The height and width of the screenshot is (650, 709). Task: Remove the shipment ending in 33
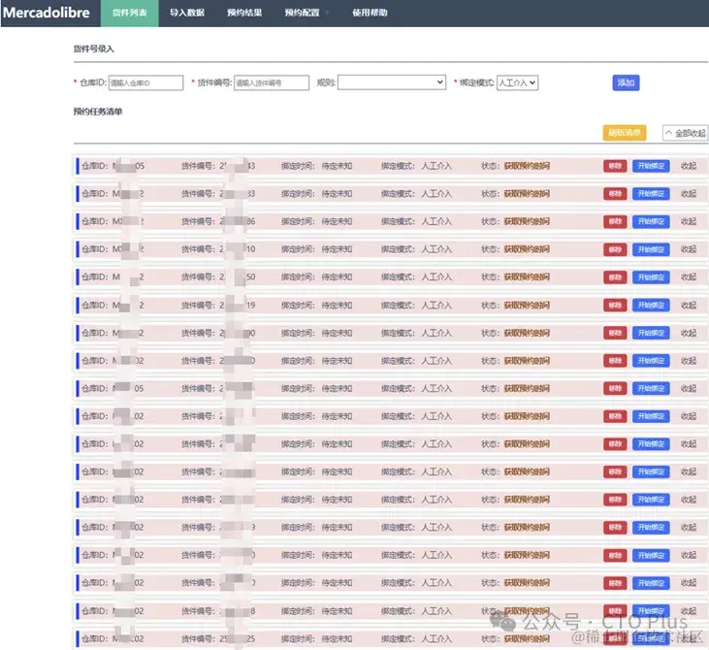pos(615,194)
